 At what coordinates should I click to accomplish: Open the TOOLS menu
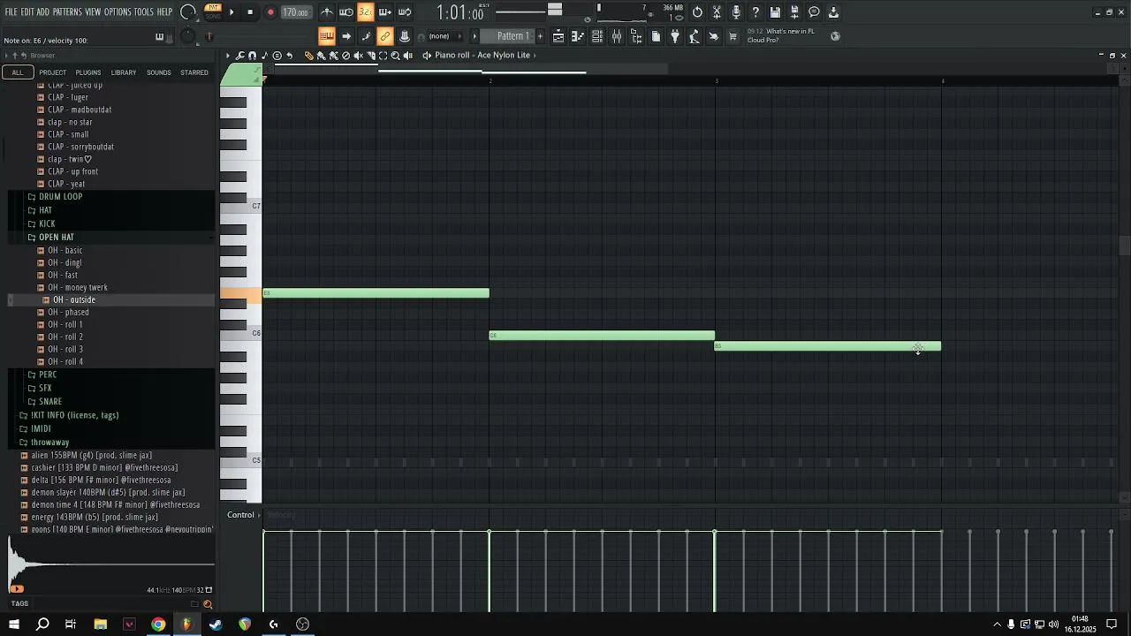pyautogui.click(x=143, y=11)
